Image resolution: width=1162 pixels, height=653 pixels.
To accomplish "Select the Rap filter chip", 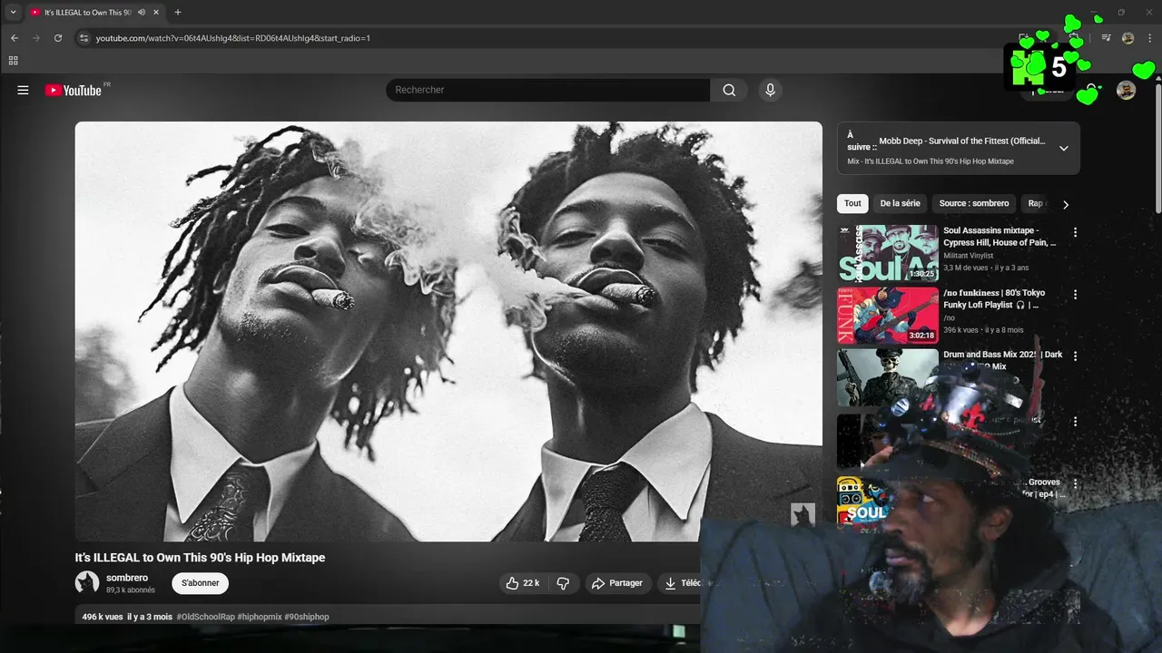I will pyautogui.click(x=1036, y=203).
